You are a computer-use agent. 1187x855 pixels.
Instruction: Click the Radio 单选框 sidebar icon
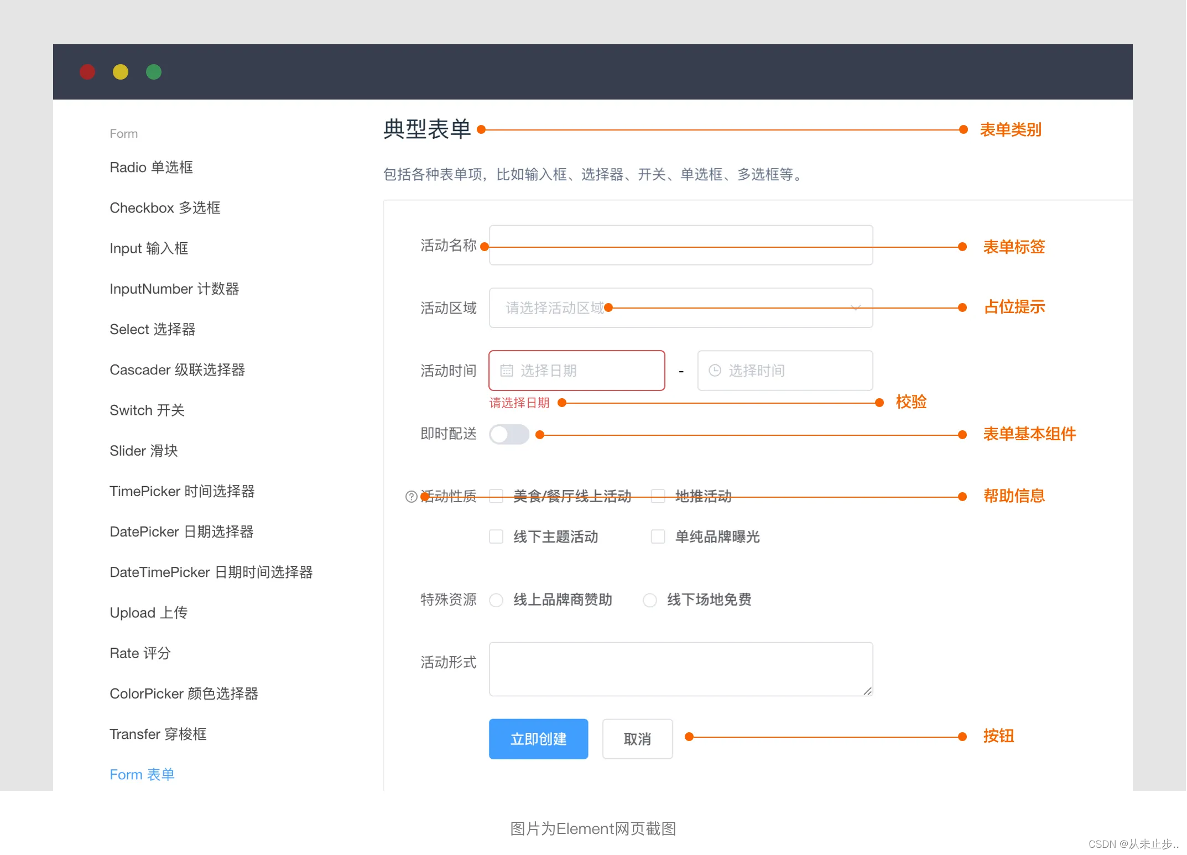point(151,167)
